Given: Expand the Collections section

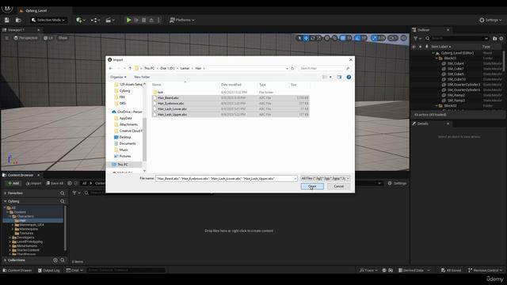Looking at the screenshot, I should tap(5, 260).
